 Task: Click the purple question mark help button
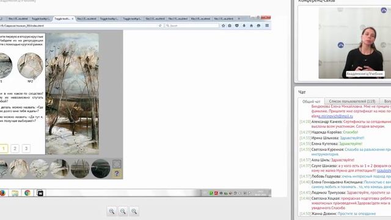117,174
